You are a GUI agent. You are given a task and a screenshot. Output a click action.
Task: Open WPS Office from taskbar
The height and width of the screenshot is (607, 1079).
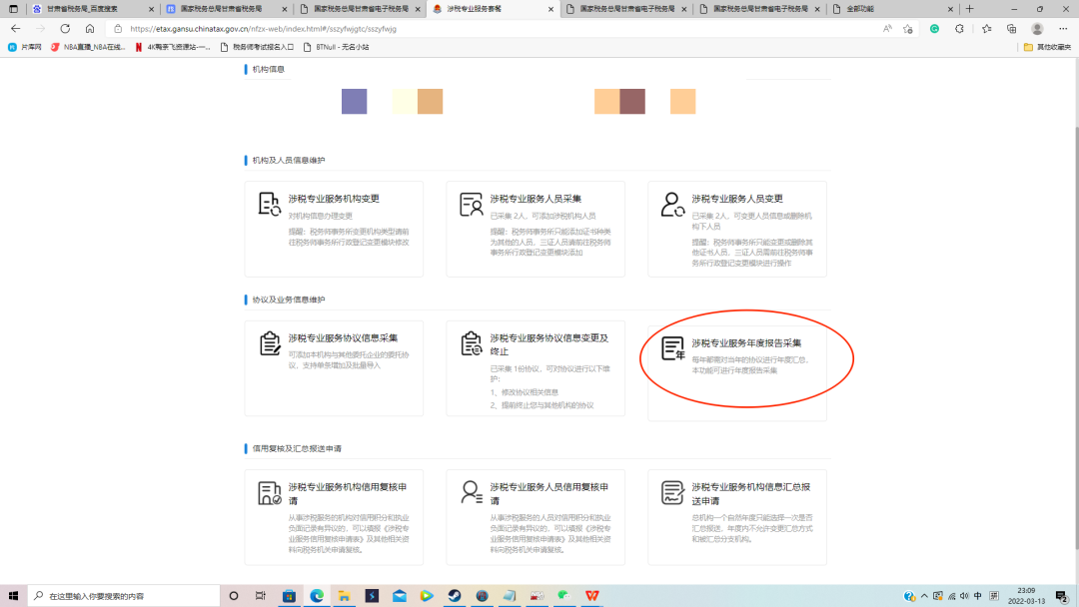click(591, 595)
